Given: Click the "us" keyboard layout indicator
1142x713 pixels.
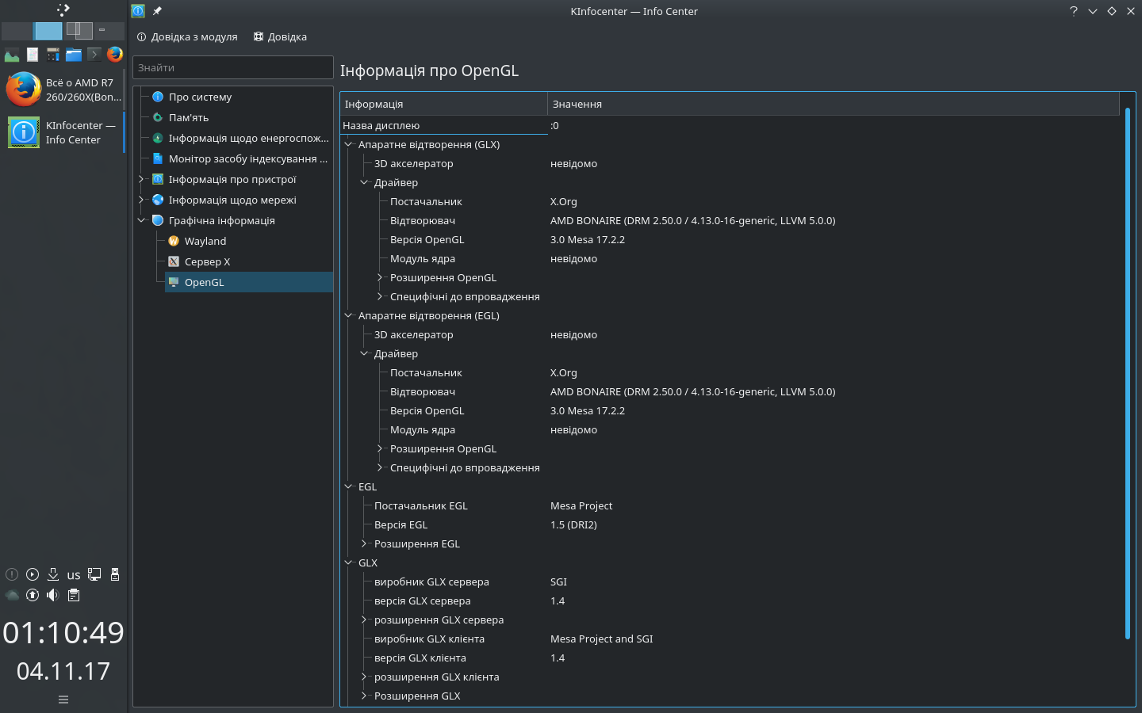Looking at the screenshot, I should [74, 575].
